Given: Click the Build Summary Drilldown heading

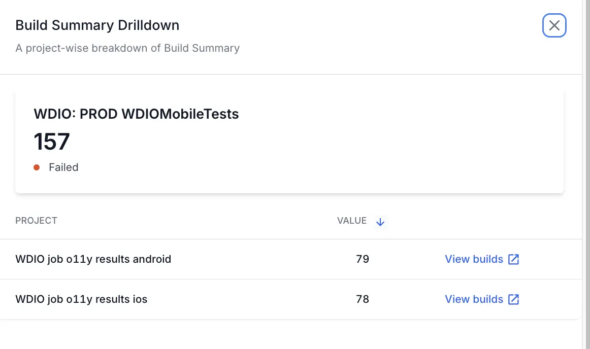Looking at the screenshot, I should 97,25.
